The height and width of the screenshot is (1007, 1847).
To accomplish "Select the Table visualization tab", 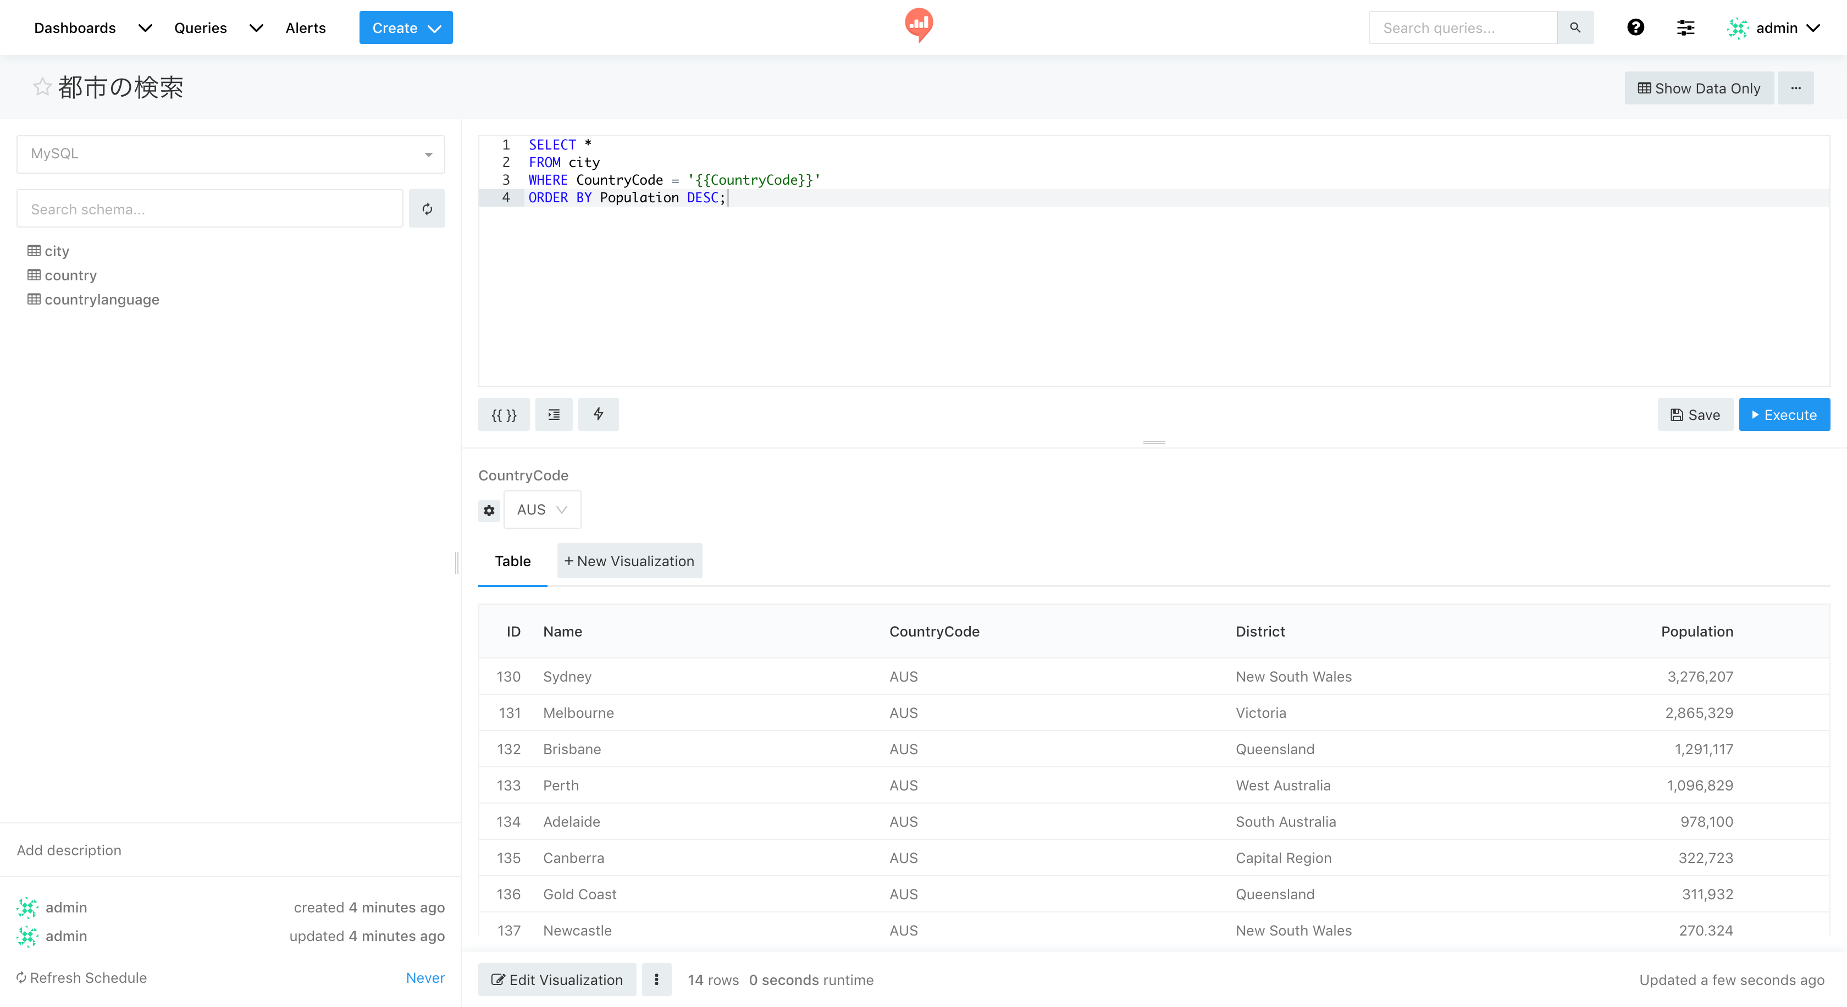I will 513,561.
